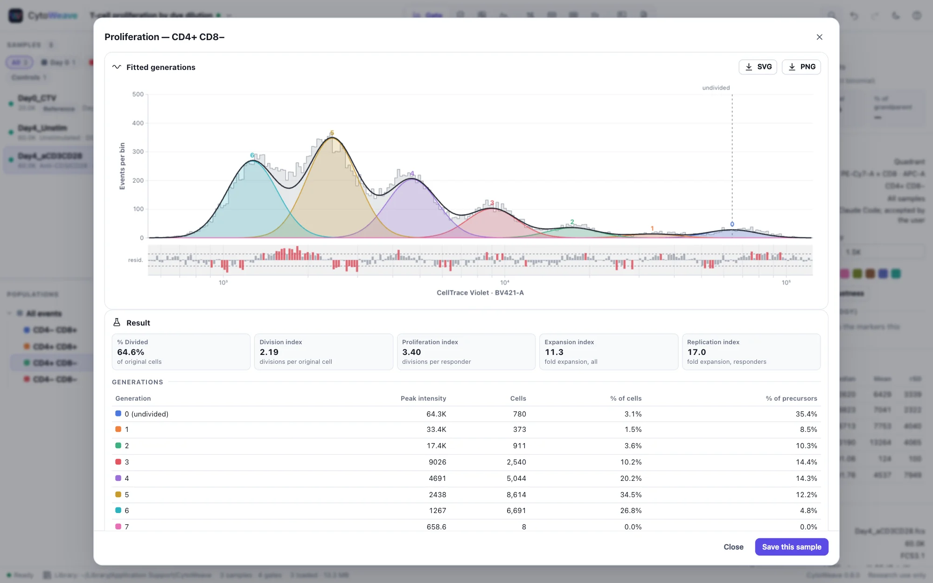Click the peak label 3 on the chart
933x583 pixels.
tap(492, 203)
